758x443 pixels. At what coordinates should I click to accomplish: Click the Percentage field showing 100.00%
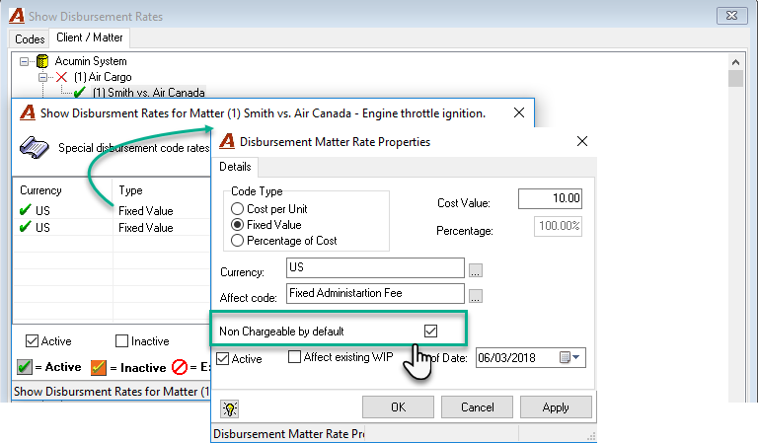click(x=558, y=226)
